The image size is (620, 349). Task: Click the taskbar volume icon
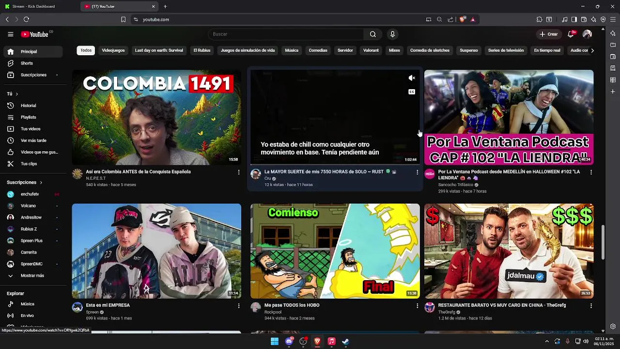coord(586,341)
